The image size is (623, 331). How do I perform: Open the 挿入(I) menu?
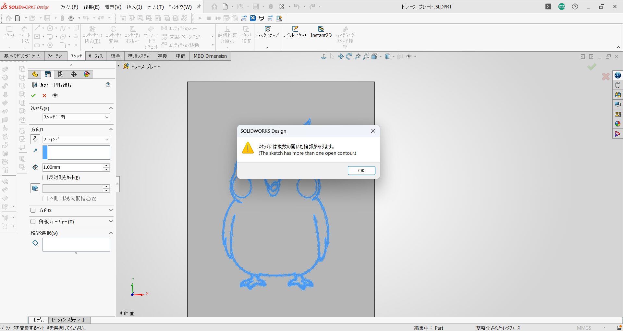click(x=134, y=7)
